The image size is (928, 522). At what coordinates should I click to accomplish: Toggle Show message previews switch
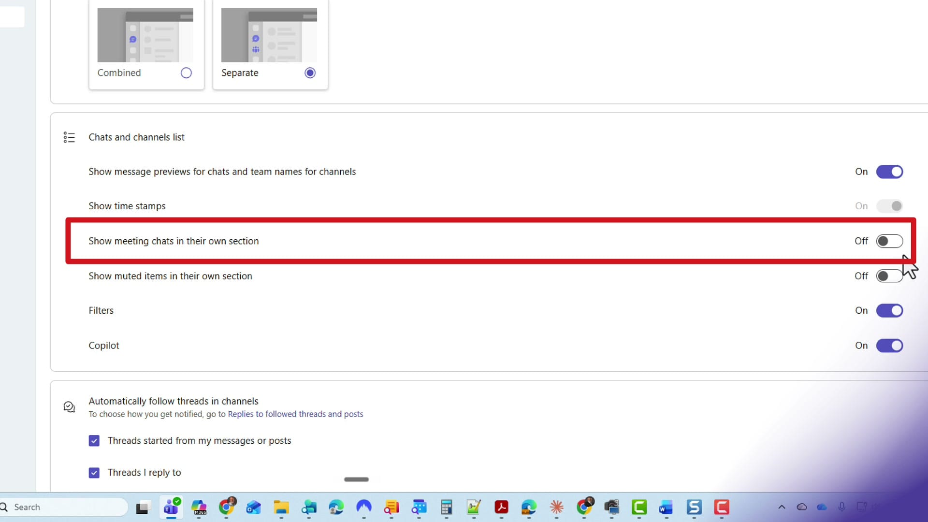889,172
